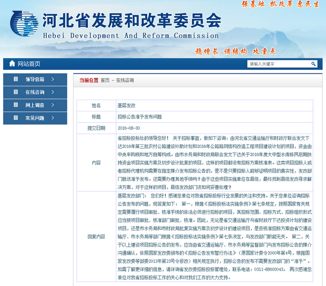
Task: Click the 强基础 抓改革 惠民生 slogan
Action: 280,4
